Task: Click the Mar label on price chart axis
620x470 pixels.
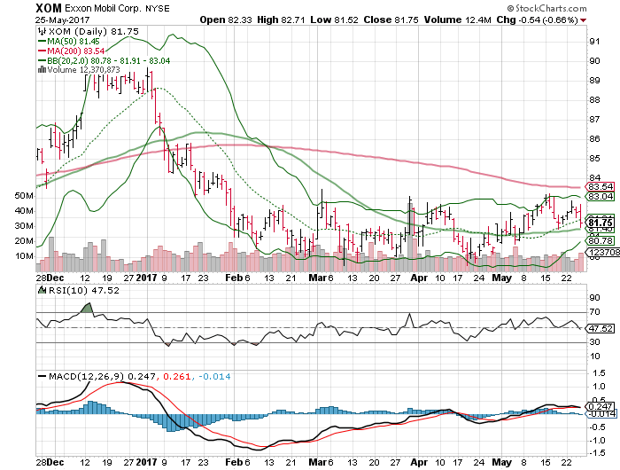Action: click(x=317, y=278)
